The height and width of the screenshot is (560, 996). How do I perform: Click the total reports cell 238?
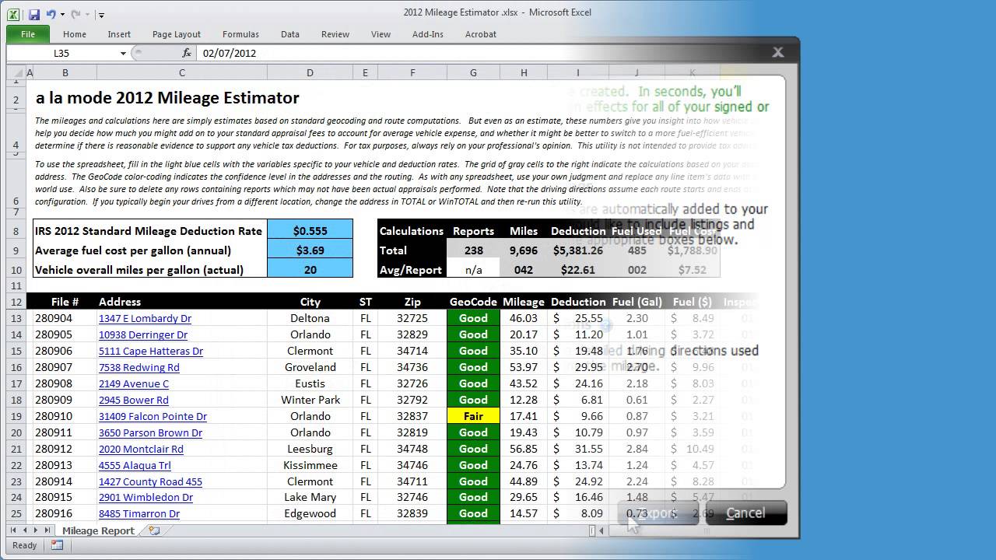click(x=473, y=250)
